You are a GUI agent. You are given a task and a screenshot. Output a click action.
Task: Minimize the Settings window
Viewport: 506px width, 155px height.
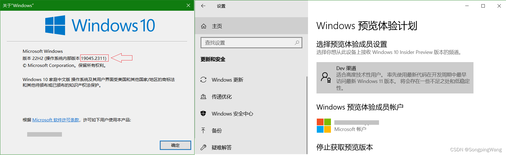[467, 6]
